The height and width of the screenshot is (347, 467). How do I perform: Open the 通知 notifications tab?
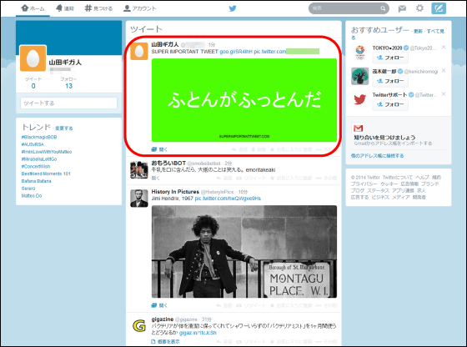click(x=65, y=8)
